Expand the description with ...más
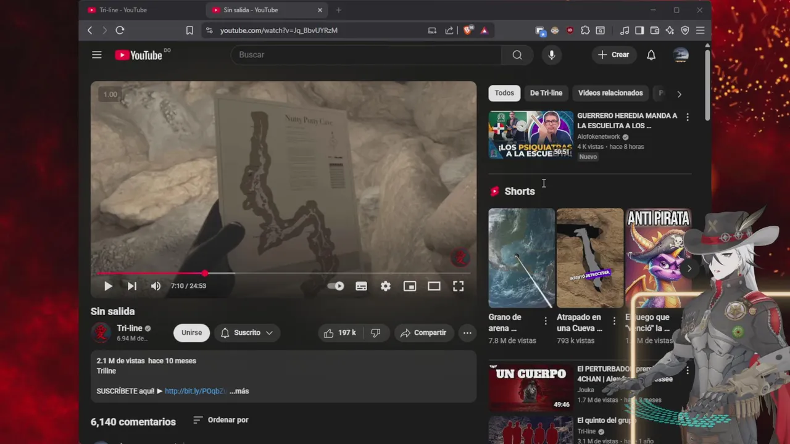Viewport: 790px width, 444px height. point(239,391)
